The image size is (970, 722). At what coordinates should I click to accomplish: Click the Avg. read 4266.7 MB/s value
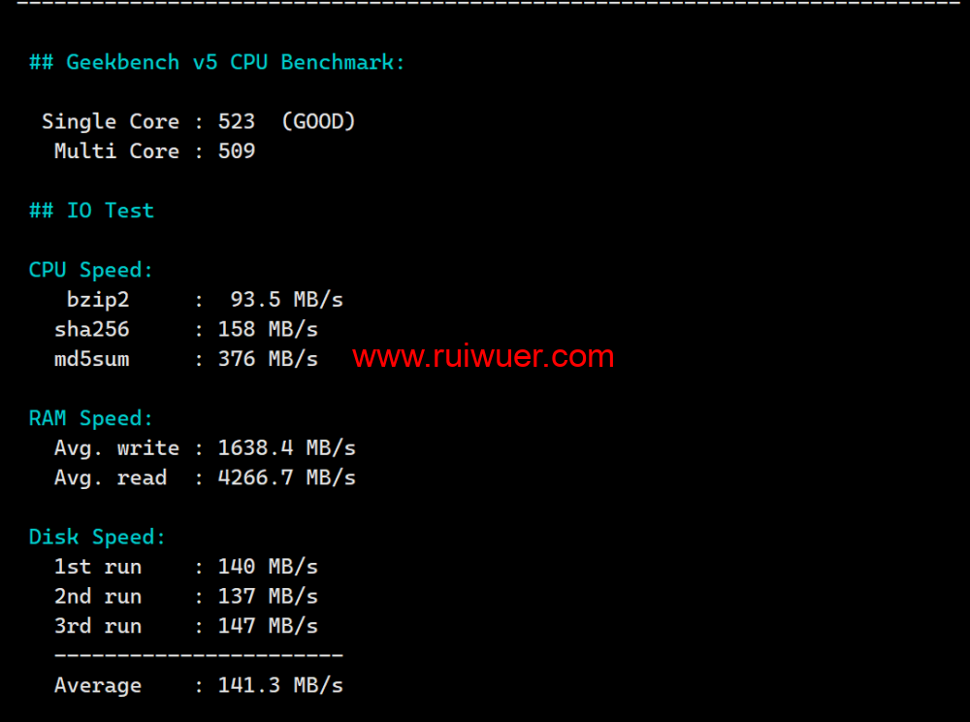tap(286, 478)
